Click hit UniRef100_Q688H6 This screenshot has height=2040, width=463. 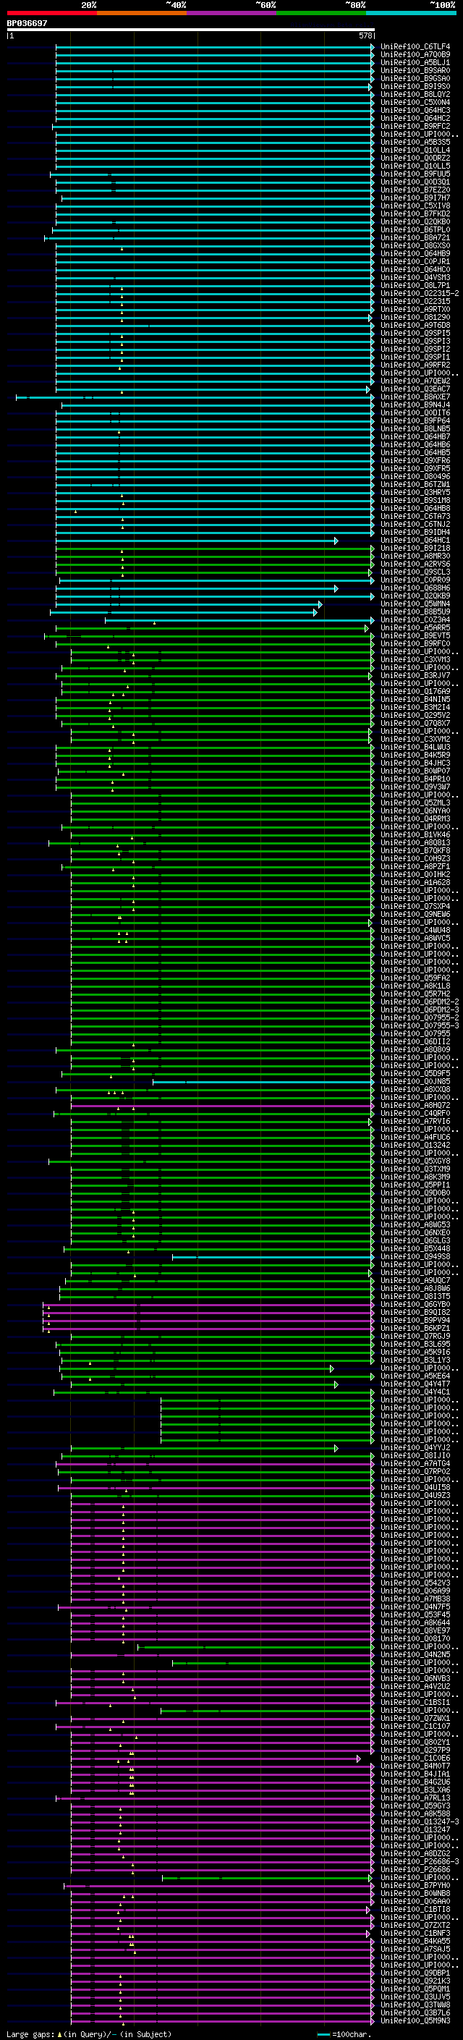pyautogui.click(x=415, y=588)
